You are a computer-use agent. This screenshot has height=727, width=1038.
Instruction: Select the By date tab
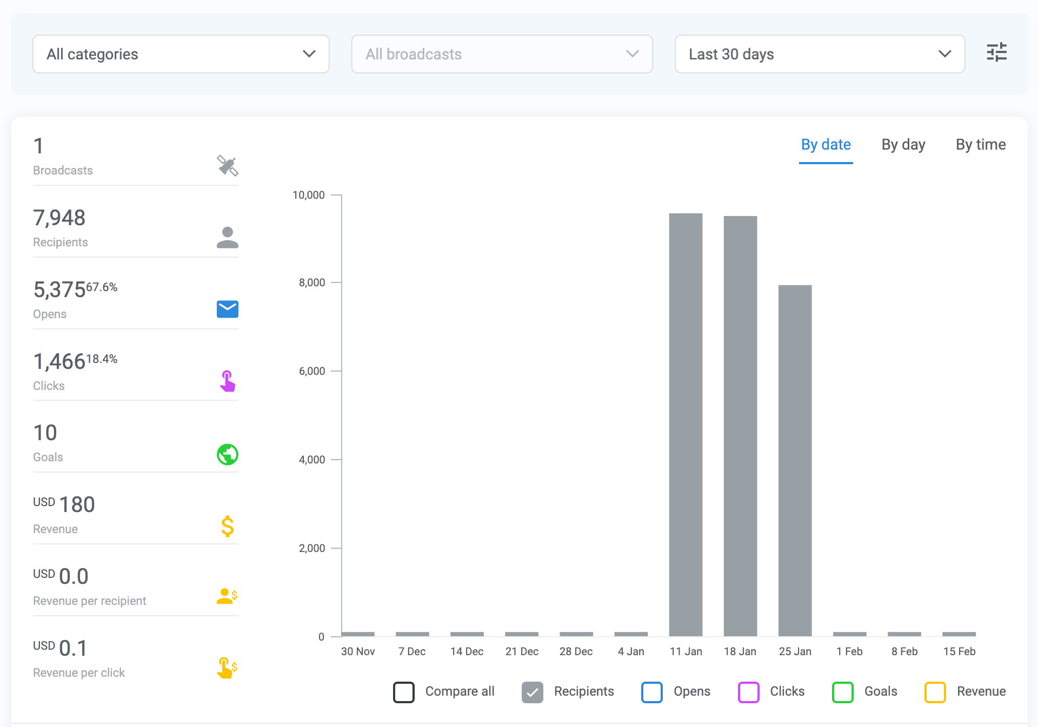(x=826, y=145)
